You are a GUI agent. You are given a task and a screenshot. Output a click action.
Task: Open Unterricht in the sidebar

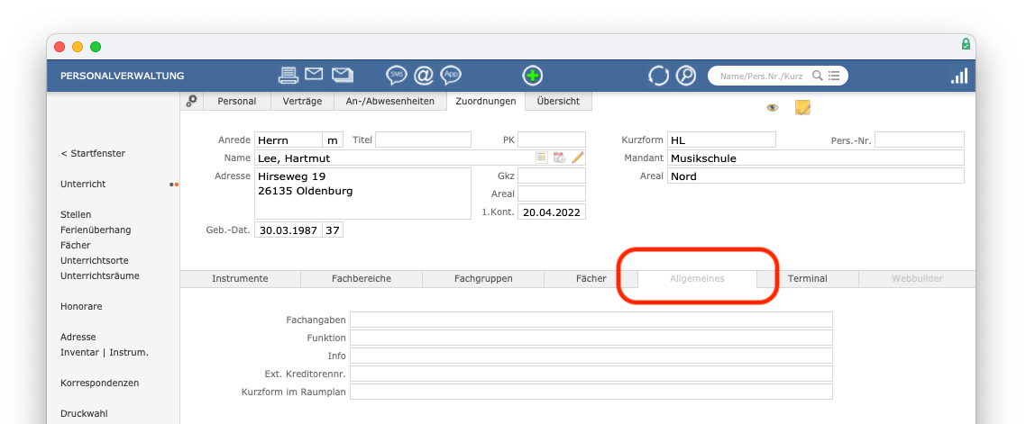pyautogui.click(x=83, y=185)
